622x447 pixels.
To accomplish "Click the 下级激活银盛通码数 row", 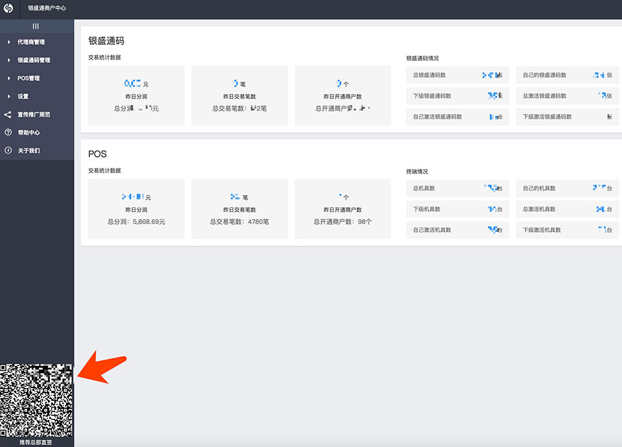I will (x=568, y=117).
